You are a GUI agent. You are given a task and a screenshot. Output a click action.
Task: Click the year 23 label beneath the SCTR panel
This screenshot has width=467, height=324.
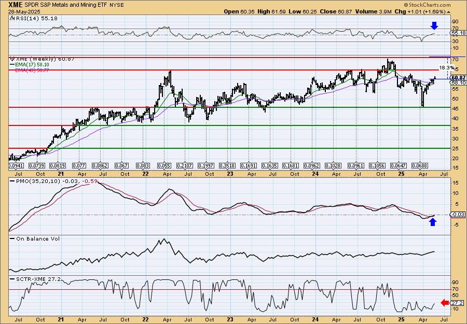point(230,319)
